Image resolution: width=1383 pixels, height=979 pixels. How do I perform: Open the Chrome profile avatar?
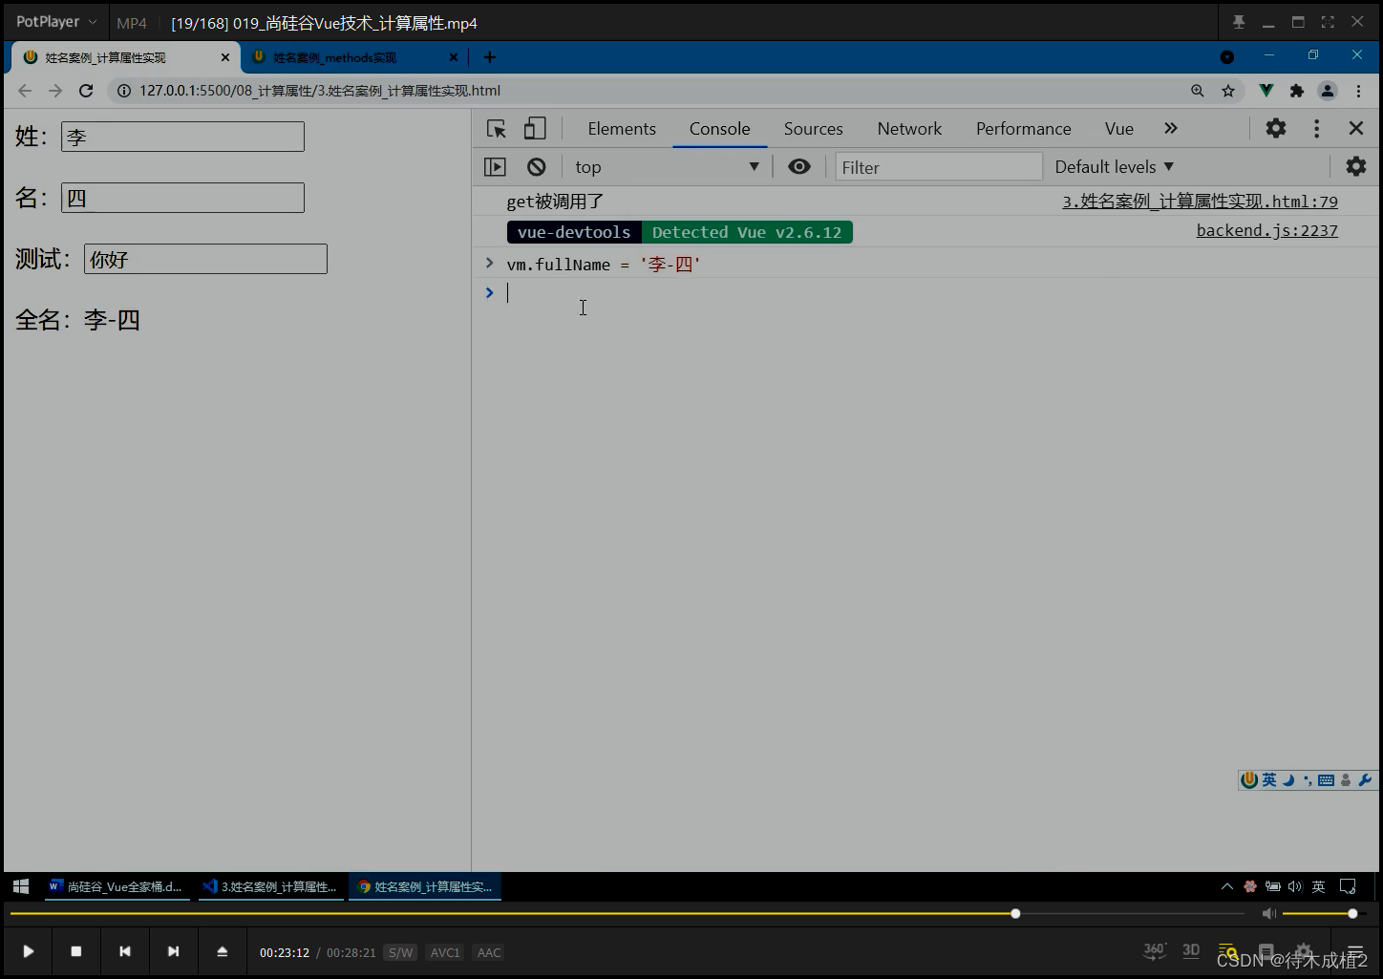1328,91
